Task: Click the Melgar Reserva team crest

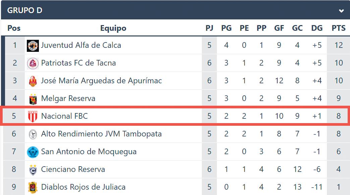Action: 33,99
